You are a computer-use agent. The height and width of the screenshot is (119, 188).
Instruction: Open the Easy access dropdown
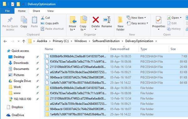pyautogui.click(x=147, y=23)
